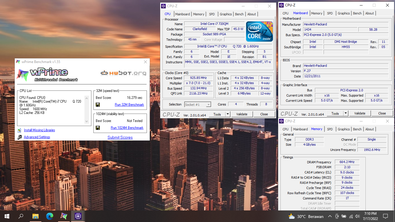The width and height of the screenshot is (395, 222).
Task: Click the app icon in the CPU-Z Mainboard window title bar
Action: tap(282, 5)
